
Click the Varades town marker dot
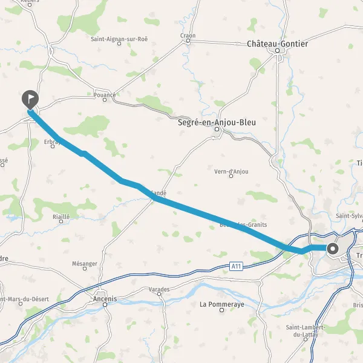click(x=159, y=294)
